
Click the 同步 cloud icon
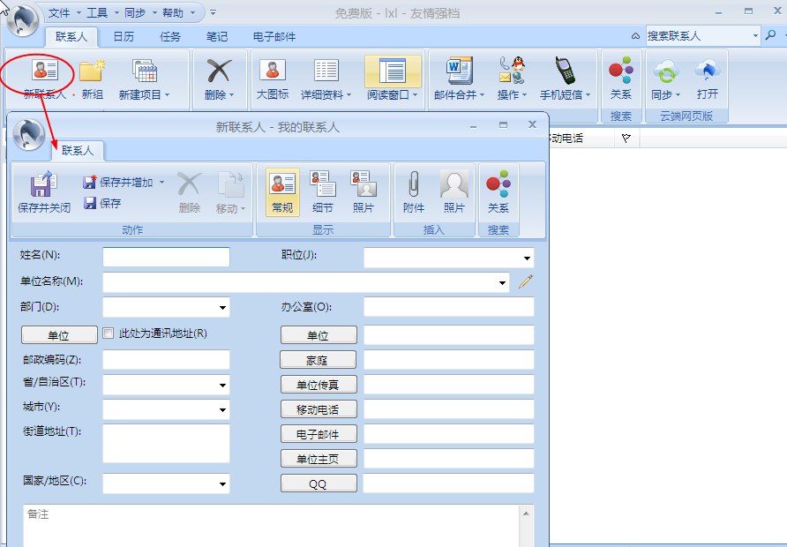click(665, 71)
